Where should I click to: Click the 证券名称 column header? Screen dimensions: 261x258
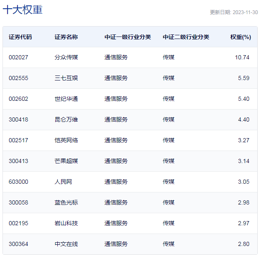click(x=66, y=37)
